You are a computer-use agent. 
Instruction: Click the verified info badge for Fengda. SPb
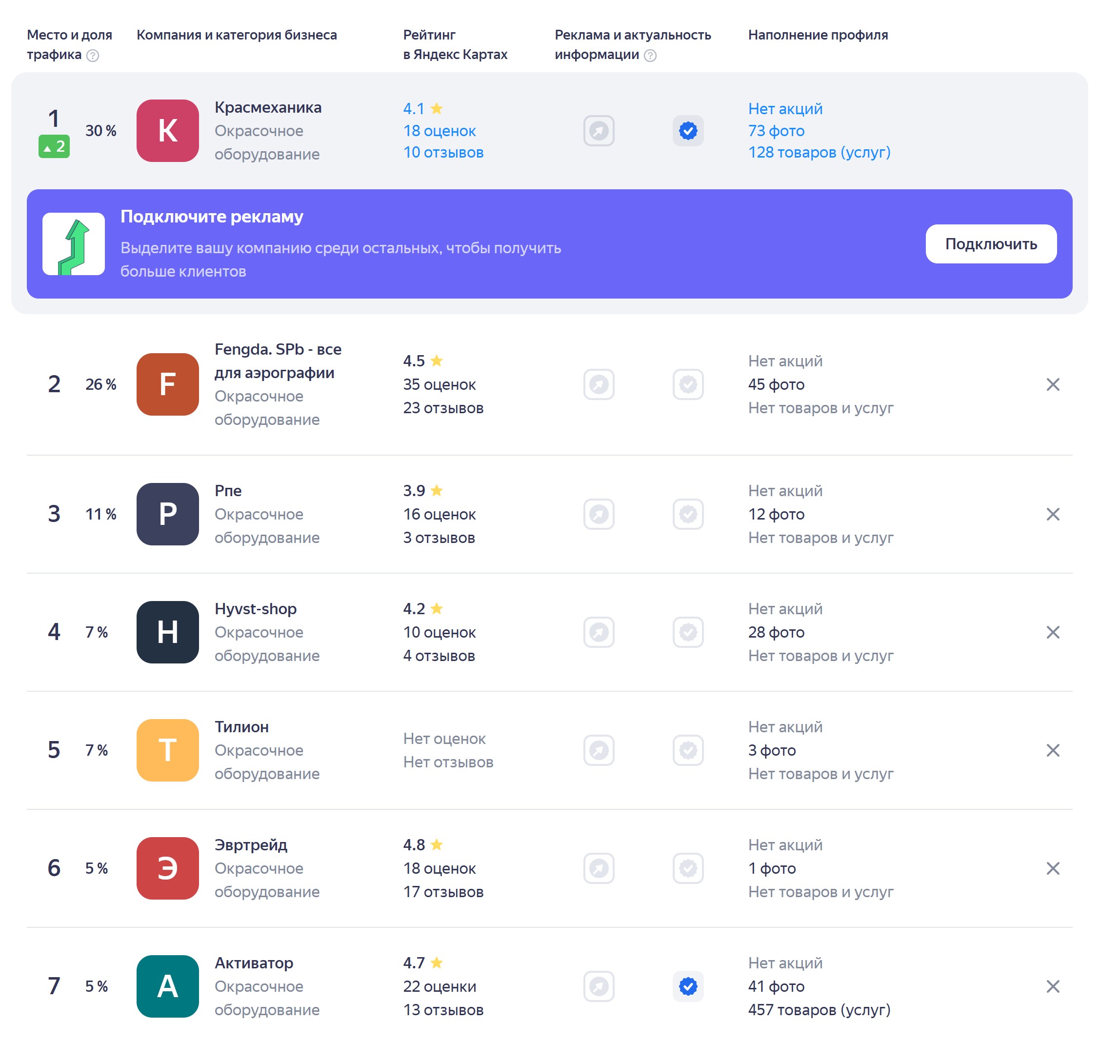pos(688,384)
